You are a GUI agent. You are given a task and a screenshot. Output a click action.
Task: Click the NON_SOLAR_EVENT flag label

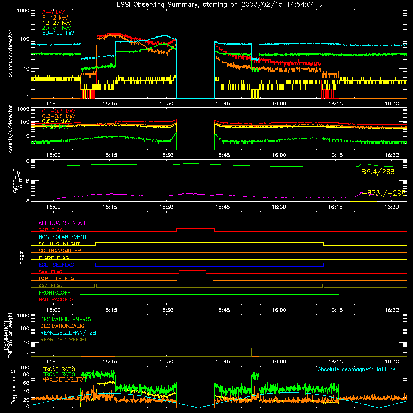62,237
